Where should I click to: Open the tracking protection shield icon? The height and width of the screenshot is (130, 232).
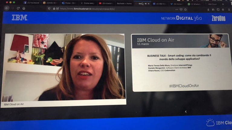(49, 9)
